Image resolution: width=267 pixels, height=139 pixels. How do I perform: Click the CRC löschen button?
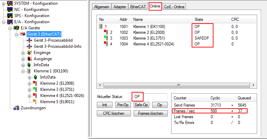(111, 113)
